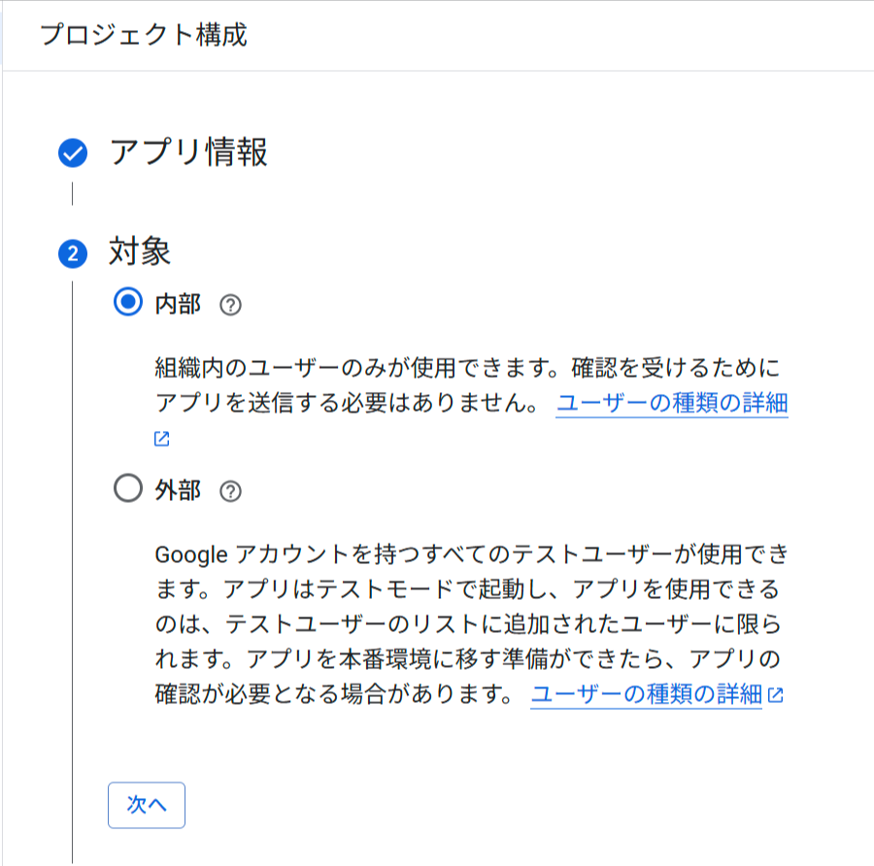Click the vertical step connector line between steps
The image size is (874, 866).
[70, 194]
